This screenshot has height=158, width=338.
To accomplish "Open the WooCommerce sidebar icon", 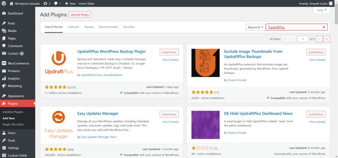I will point(4,63).
